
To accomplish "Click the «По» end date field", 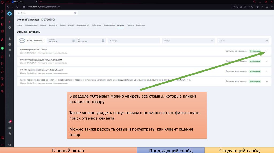I will (91, 41).
